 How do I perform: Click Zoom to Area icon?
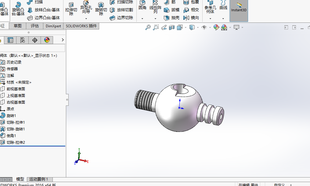tap(156, 27)
